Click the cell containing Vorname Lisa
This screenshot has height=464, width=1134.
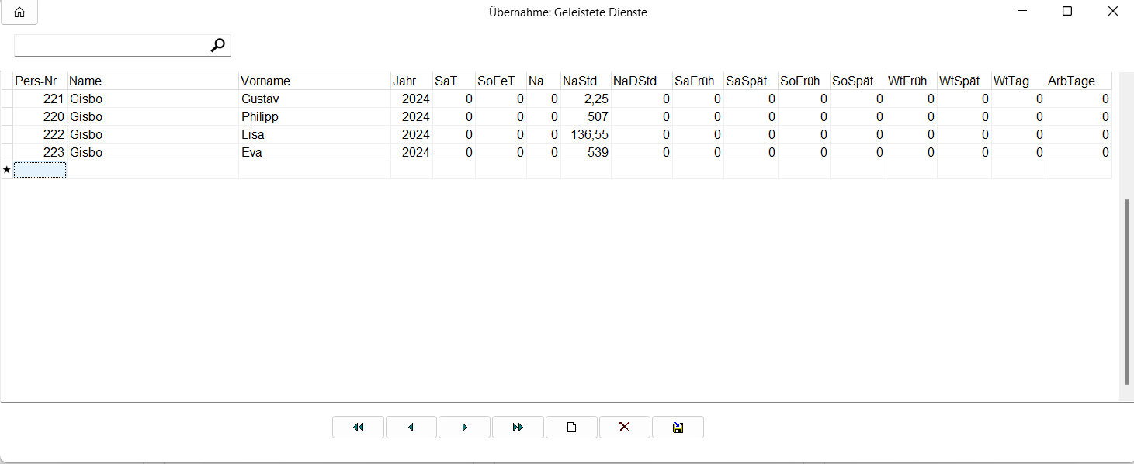[314, 135]
